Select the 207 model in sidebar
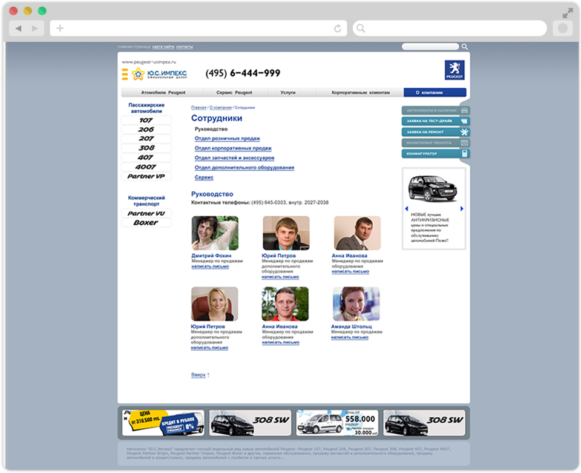Image resolution: width=581 pixels, height=473 pixels. (146, 139)
